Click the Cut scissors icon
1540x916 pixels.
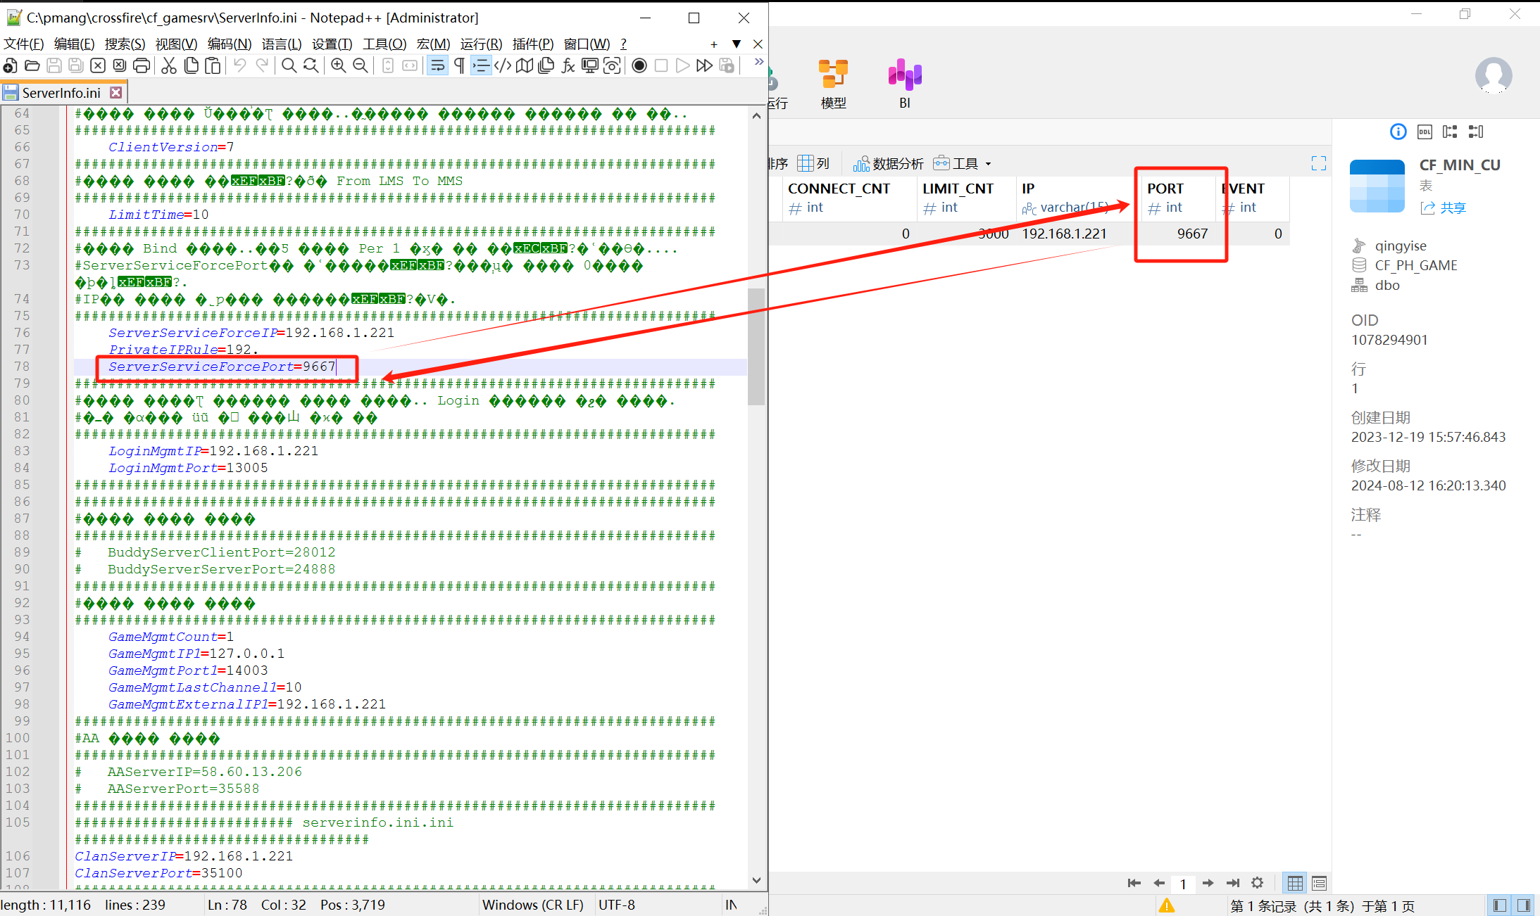(168, 66)
